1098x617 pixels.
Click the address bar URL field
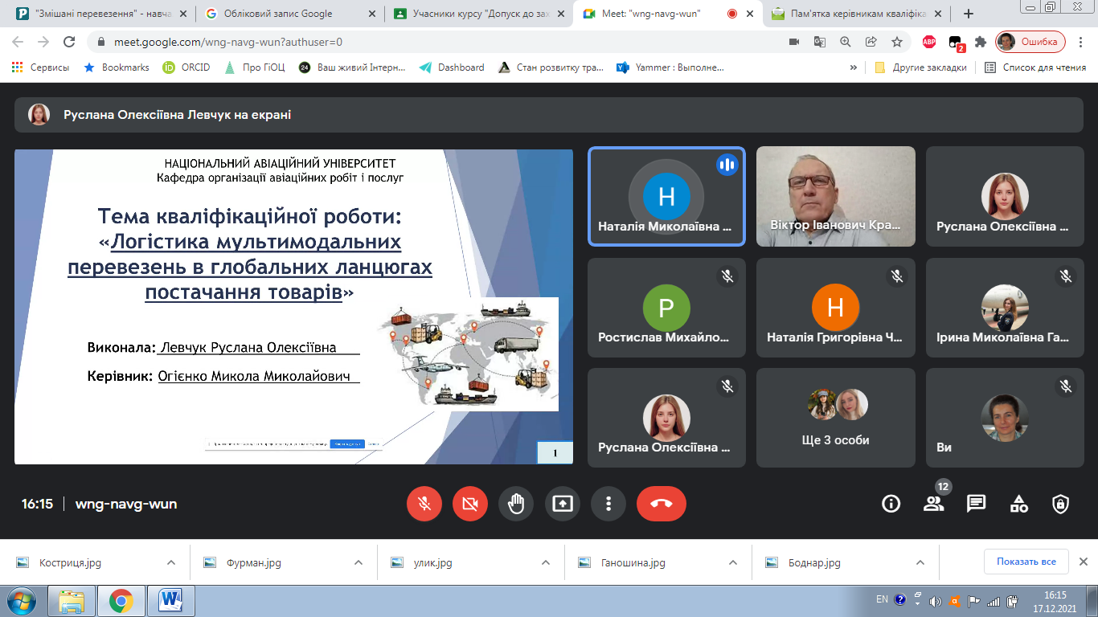(x=402, y=42)
